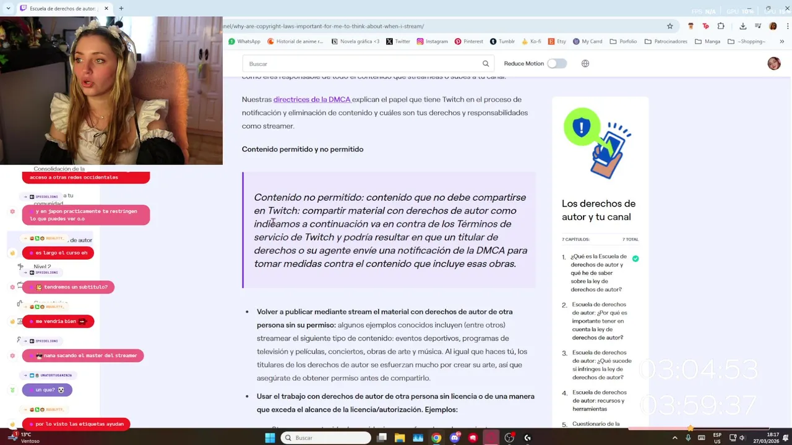Open the Instagram bookmark
792x445 pixels.
[432, 41]
